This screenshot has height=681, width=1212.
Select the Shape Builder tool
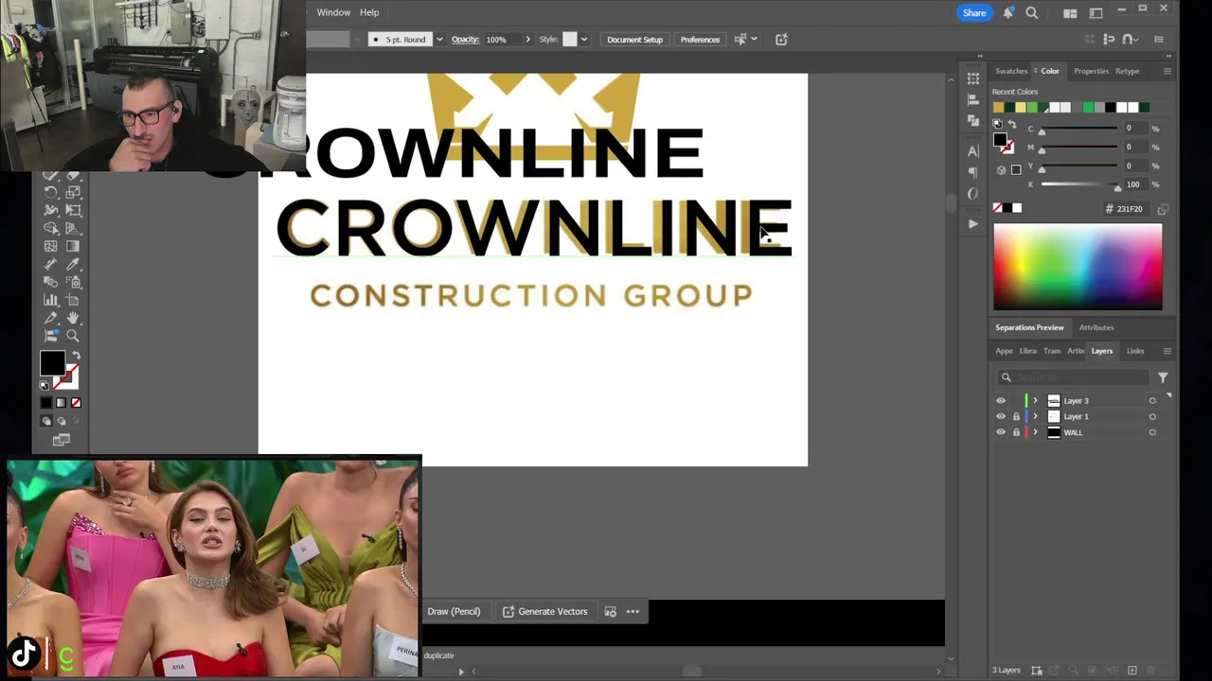click(50, 228)
